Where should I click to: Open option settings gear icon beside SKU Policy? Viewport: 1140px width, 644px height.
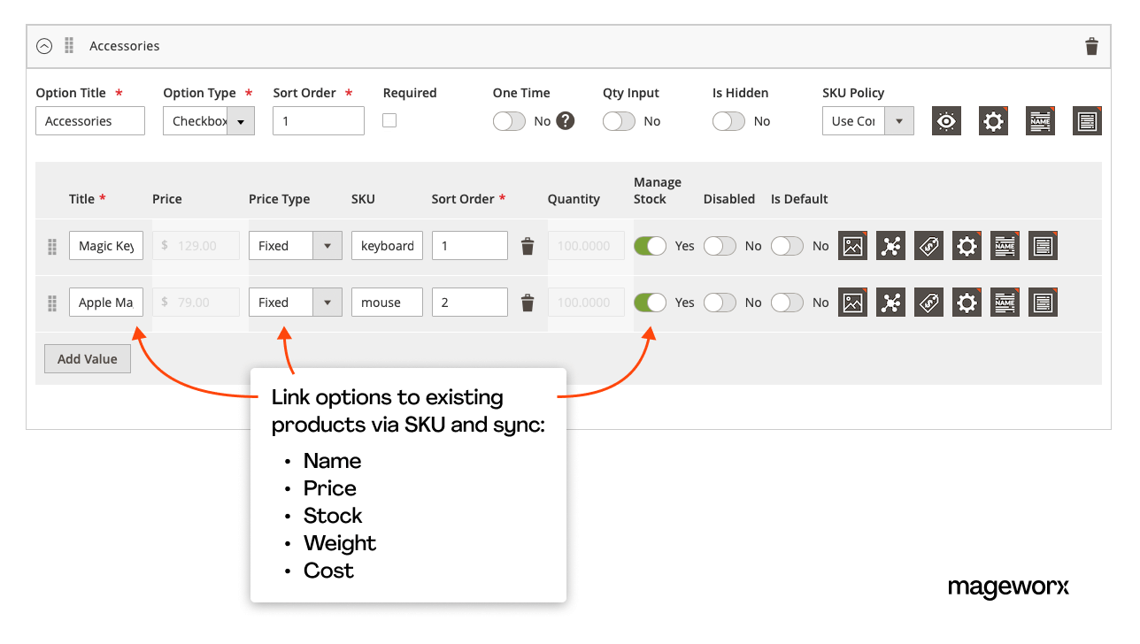tap(993, 121)
